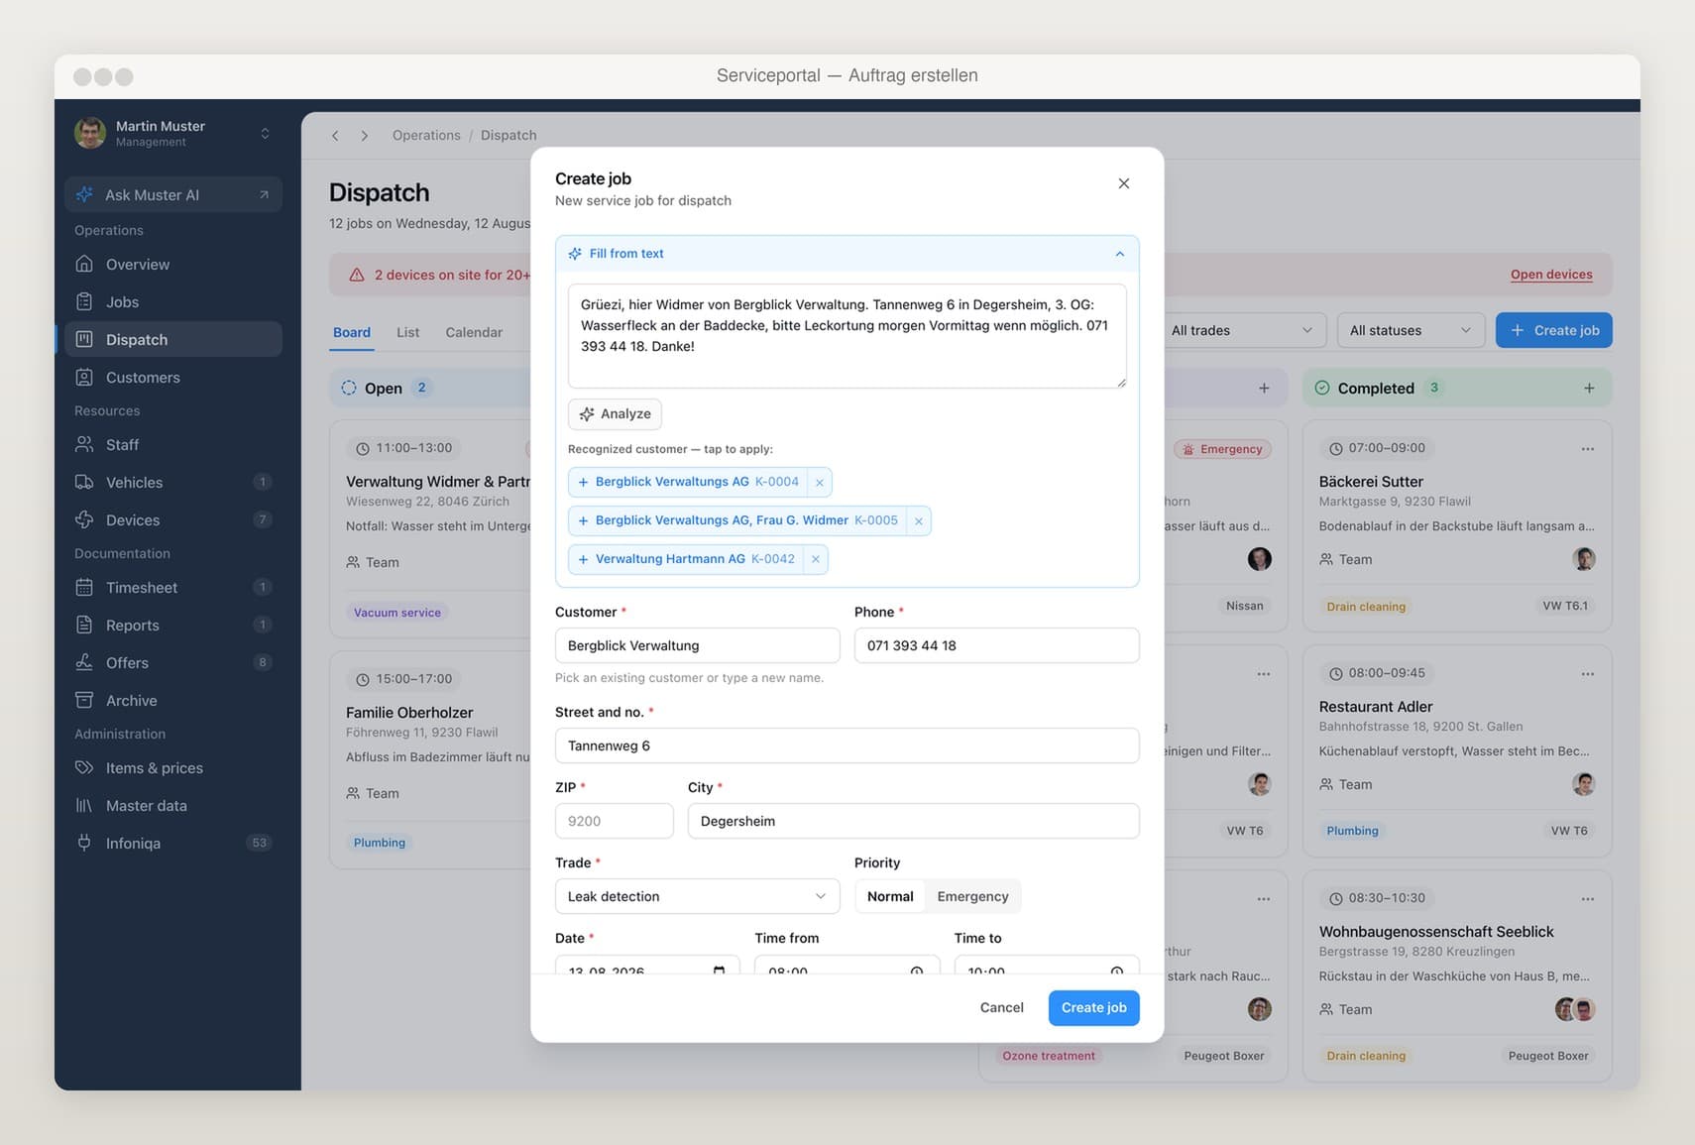Click the Open column status icon
This screenshot has height=1145, width=1695.
click(x=349, y=388)
